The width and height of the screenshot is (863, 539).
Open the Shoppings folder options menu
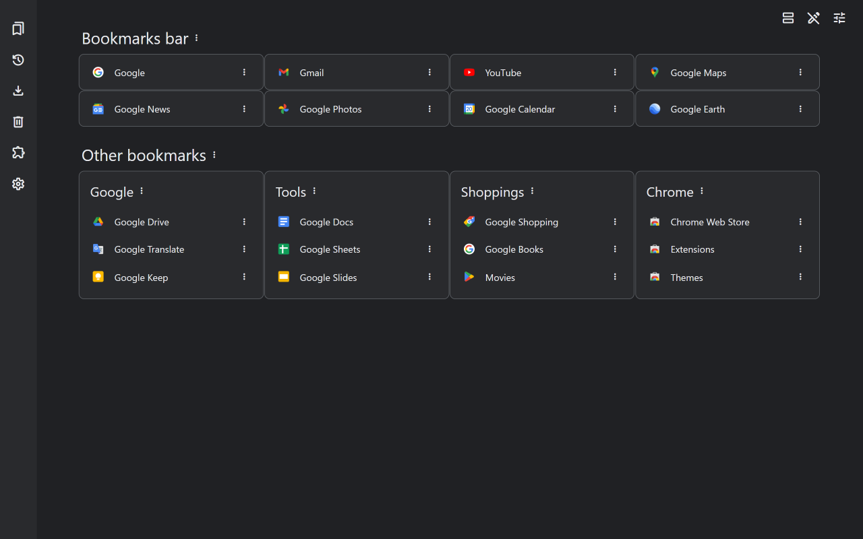[x=532, y=191]
